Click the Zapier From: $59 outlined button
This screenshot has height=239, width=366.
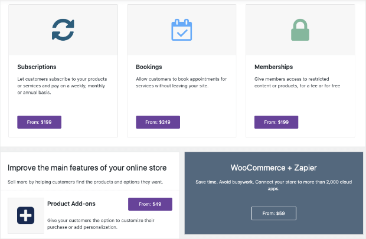[x=274, y=213]
